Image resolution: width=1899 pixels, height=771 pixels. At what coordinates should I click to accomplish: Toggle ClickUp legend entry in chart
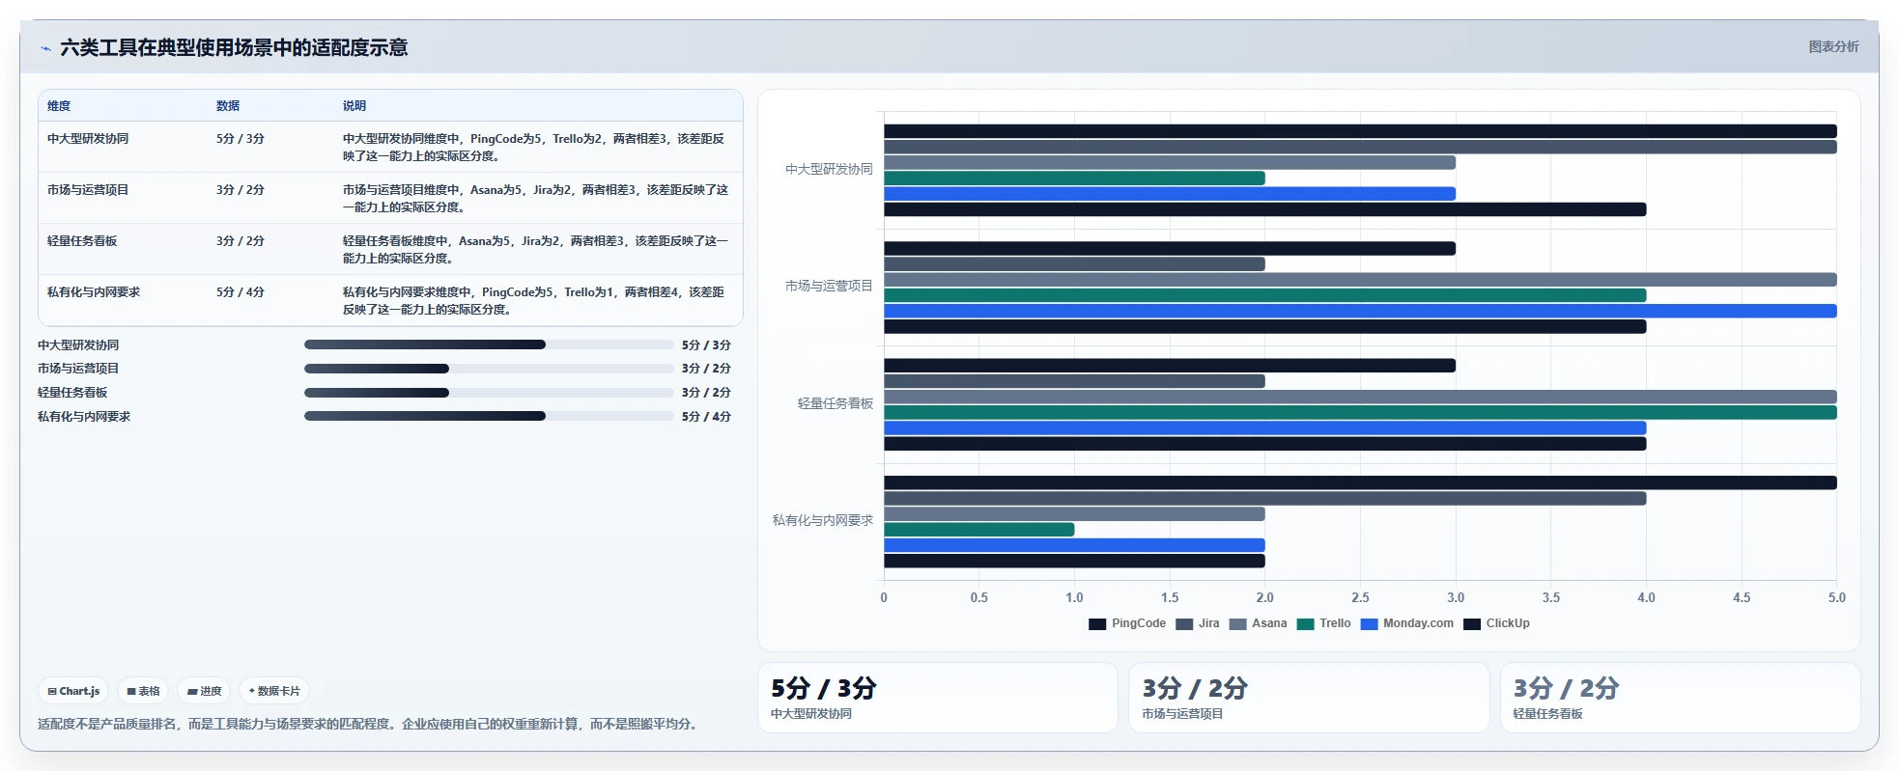pos(1496,623)
